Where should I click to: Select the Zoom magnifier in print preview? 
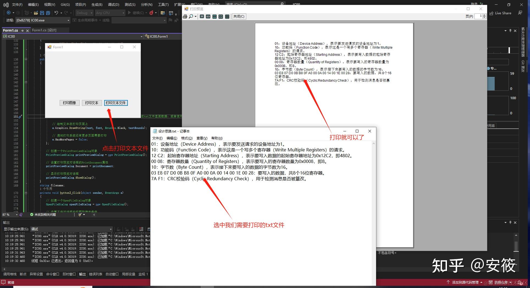click(x=191, y=16)
